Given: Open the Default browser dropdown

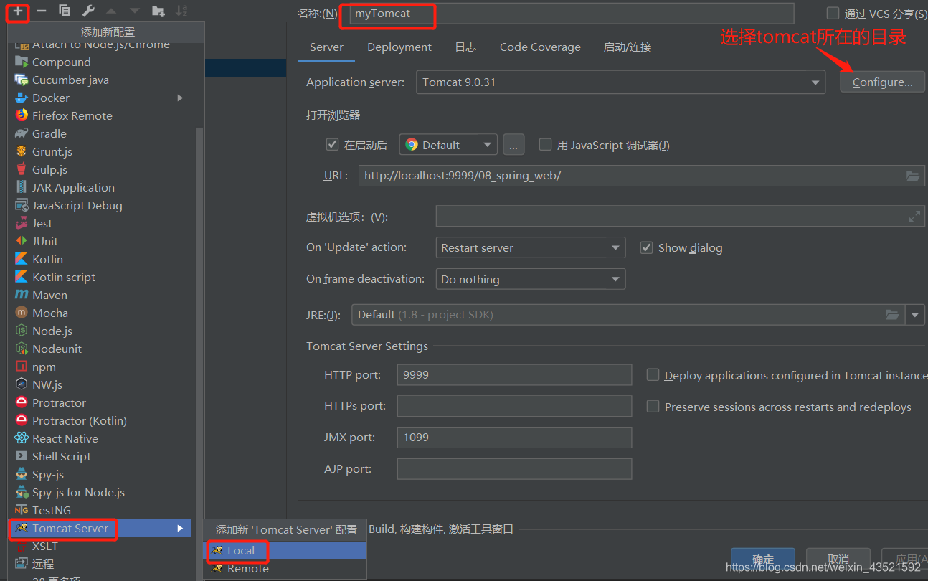Looking at the screenshot, I should (x=448, y=145).
